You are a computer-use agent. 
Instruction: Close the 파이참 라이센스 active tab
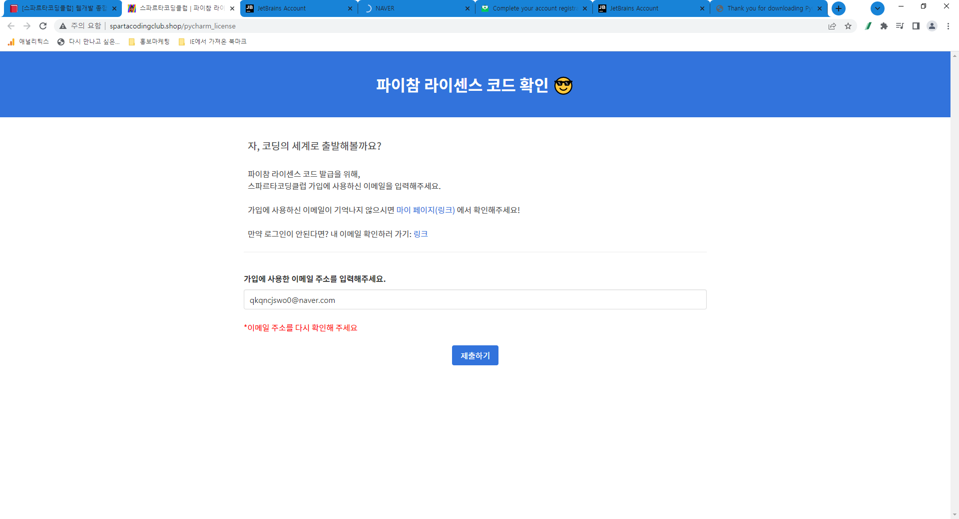click(x=232, y=8)
